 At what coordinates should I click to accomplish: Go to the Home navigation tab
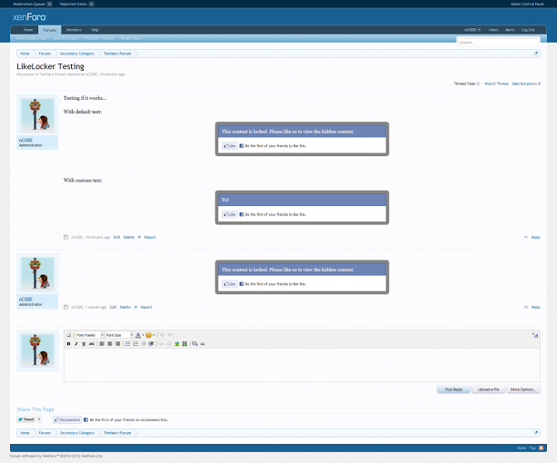coord(28,30)
